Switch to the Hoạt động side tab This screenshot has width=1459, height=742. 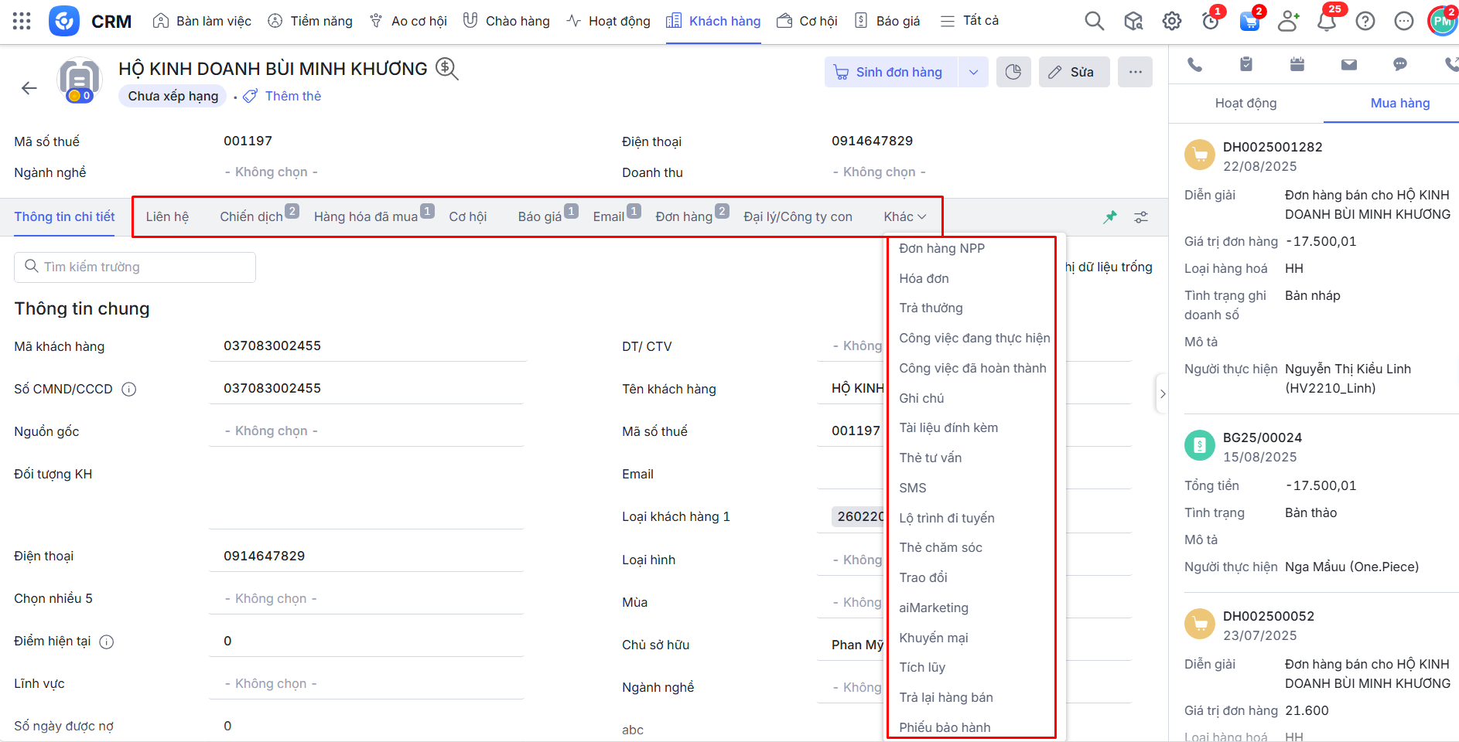tap(1245, 103)
